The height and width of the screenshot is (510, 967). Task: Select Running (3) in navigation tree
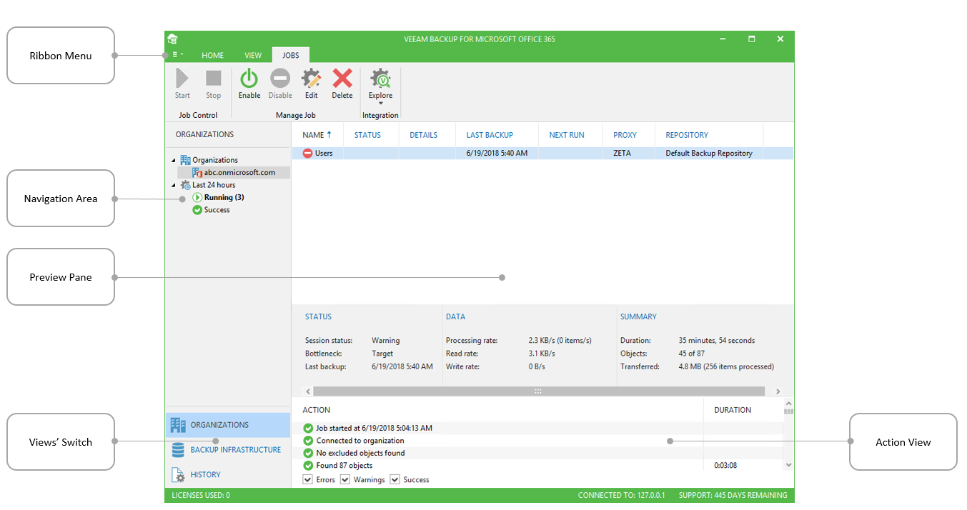point(224,197)
